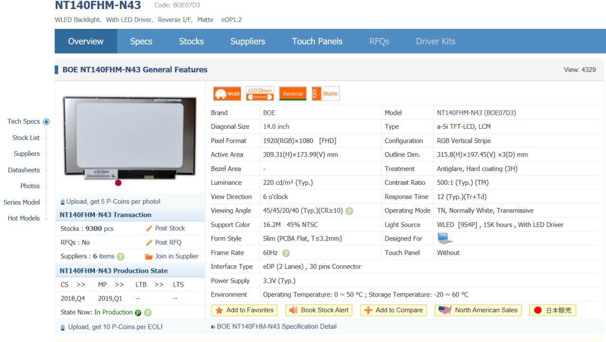Image resolution: width=606 pixels, height=342 pixels.
Task: Click the help icon after production state
Action: point(148,313)
